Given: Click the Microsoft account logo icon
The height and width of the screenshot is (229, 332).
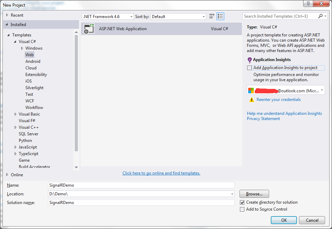Looking at the screenshot, I should point(251,91).
